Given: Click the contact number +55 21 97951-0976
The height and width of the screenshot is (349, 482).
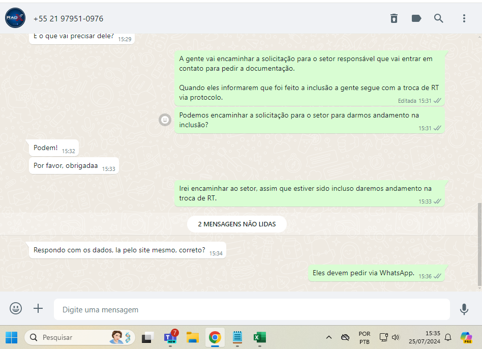Looking at the screenshot, I should click(x=68, y=19).
